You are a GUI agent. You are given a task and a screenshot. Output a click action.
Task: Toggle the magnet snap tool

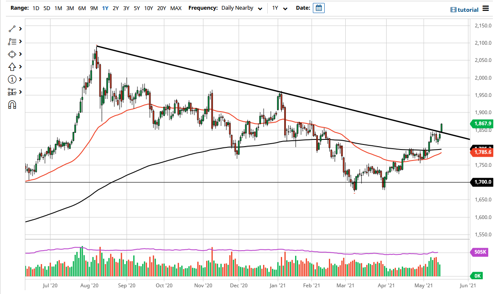pos(12,105)
